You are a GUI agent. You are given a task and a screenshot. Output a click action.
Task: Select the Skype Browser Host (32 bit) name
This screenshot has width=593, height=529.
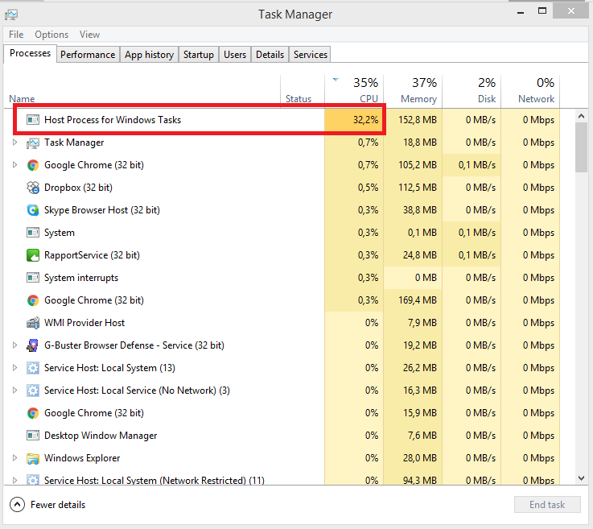coord(101,210)
